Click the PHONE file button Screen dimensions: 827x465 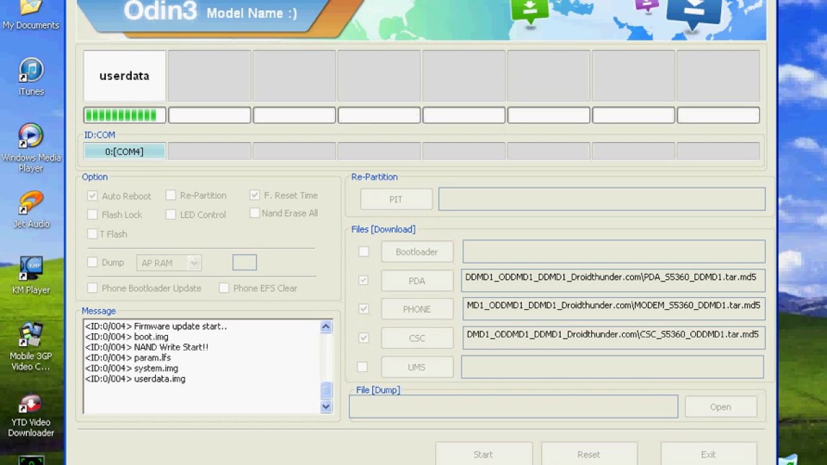click(x=417, y=309)
